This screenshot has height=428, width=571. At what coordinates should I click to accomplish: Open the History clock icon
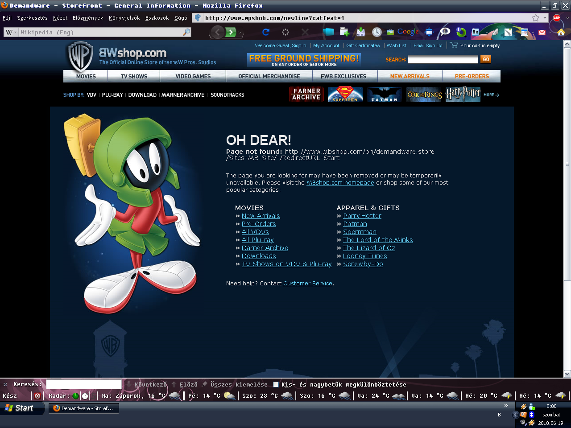point(377,32)
